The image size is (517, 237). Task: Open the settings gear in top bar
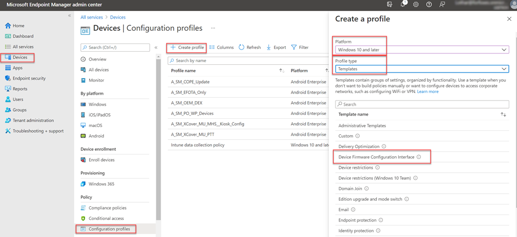(x=416, y=5)
